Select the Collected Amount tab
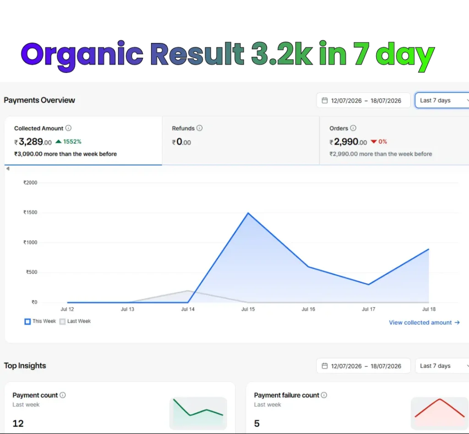Image resolution: width=469 pixels, height=434 pixels. point(83,141)
